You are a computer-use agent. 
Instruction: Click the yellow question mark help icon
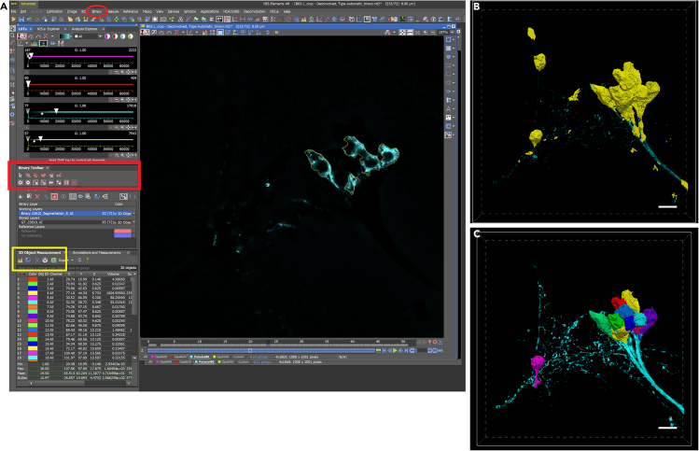pos(88,261)
